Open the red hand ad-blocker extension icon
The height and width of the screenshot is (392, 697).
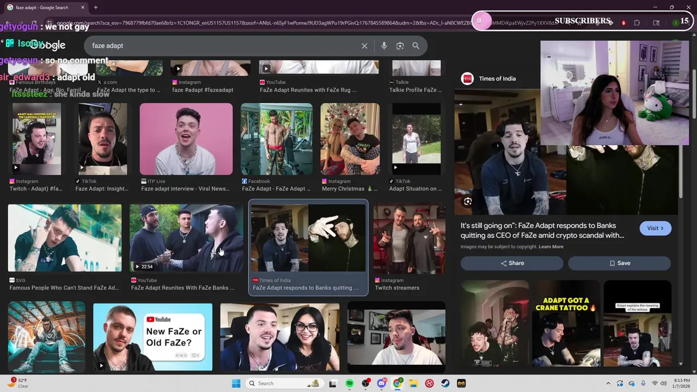[623, 23]
